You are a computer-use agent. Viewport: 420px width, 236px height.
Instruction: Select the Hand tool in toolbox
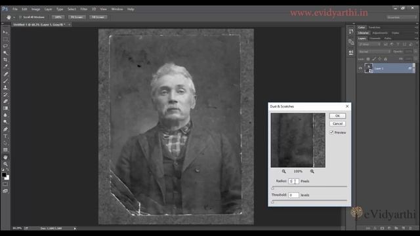pos(5,157)
